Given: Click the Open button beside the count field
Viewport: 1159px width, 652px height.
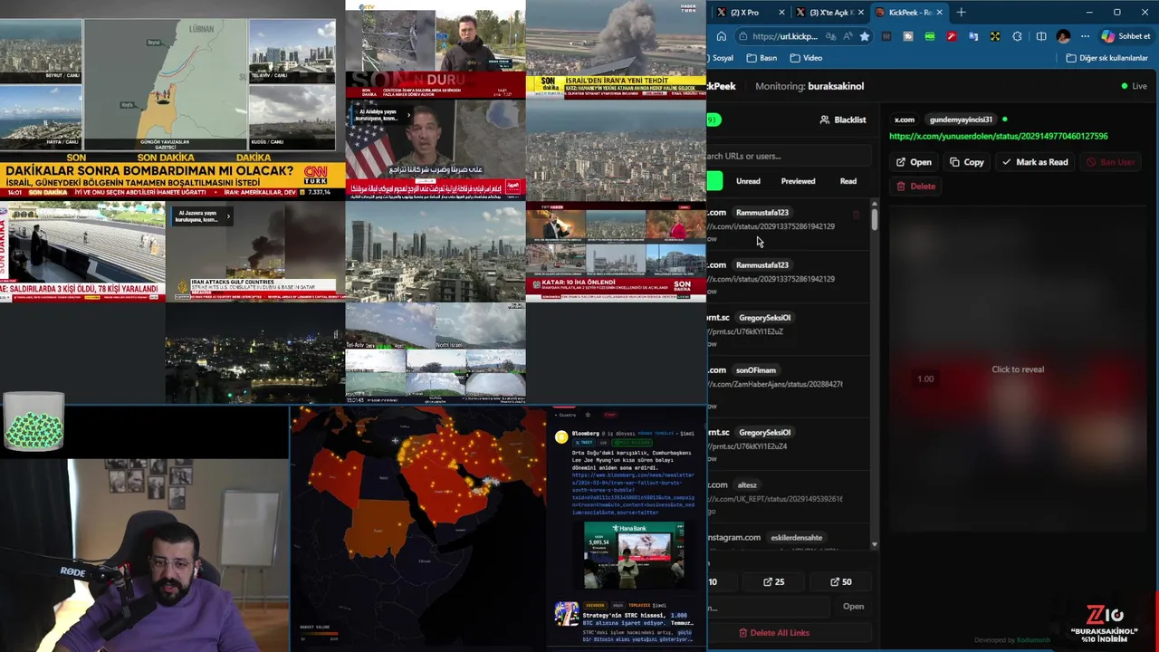Looking at the screenshot, I should (853, 606).
